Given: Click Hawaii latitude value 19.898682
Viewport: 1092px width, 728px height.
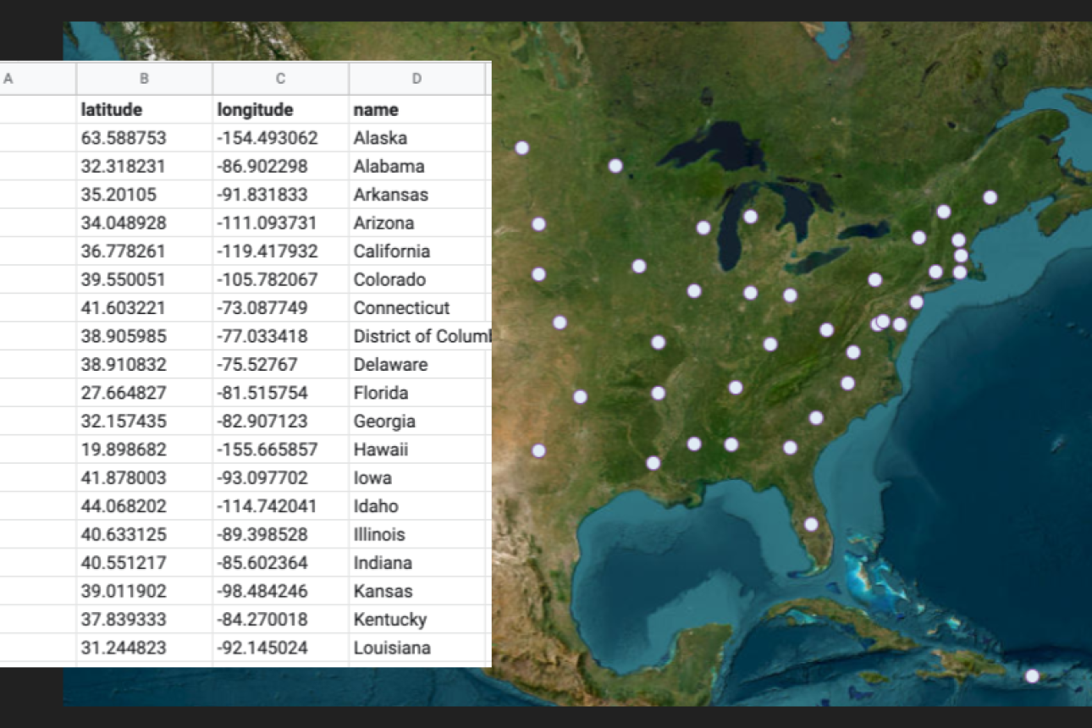Looking at the screenshot, I should (144, 449).
